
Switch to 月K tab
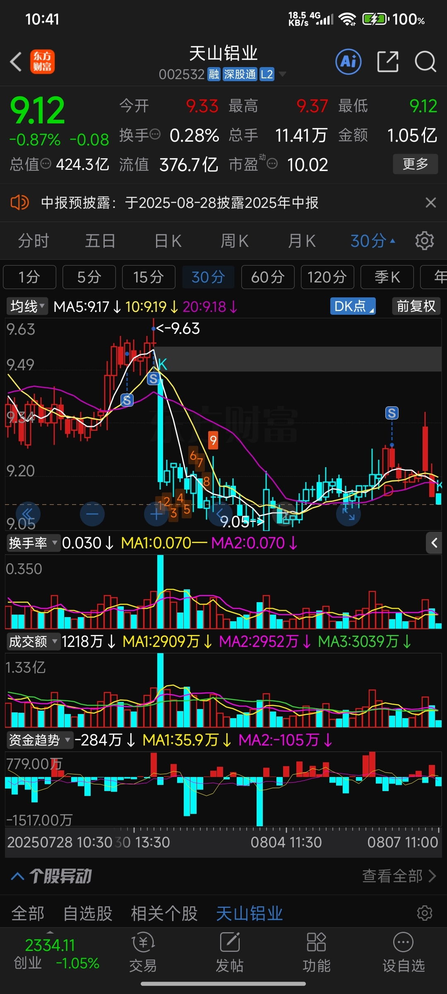(x=302, y=241)
